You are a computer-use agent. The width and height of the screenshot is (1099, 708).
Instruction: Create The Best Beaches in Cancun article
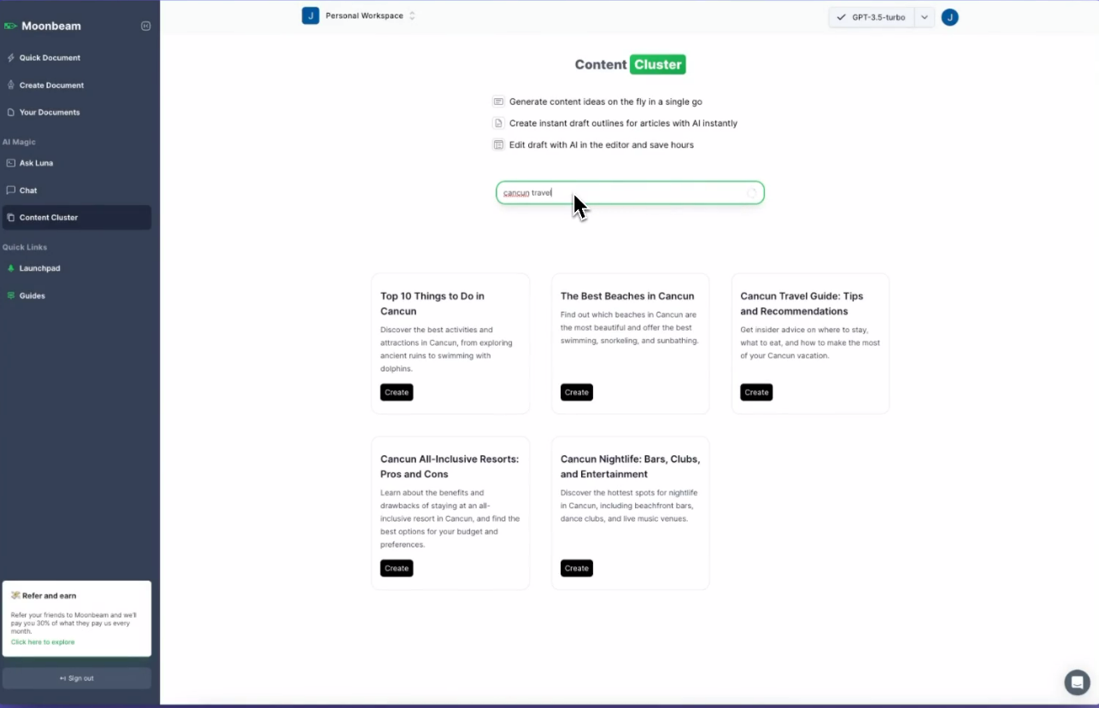577,392
